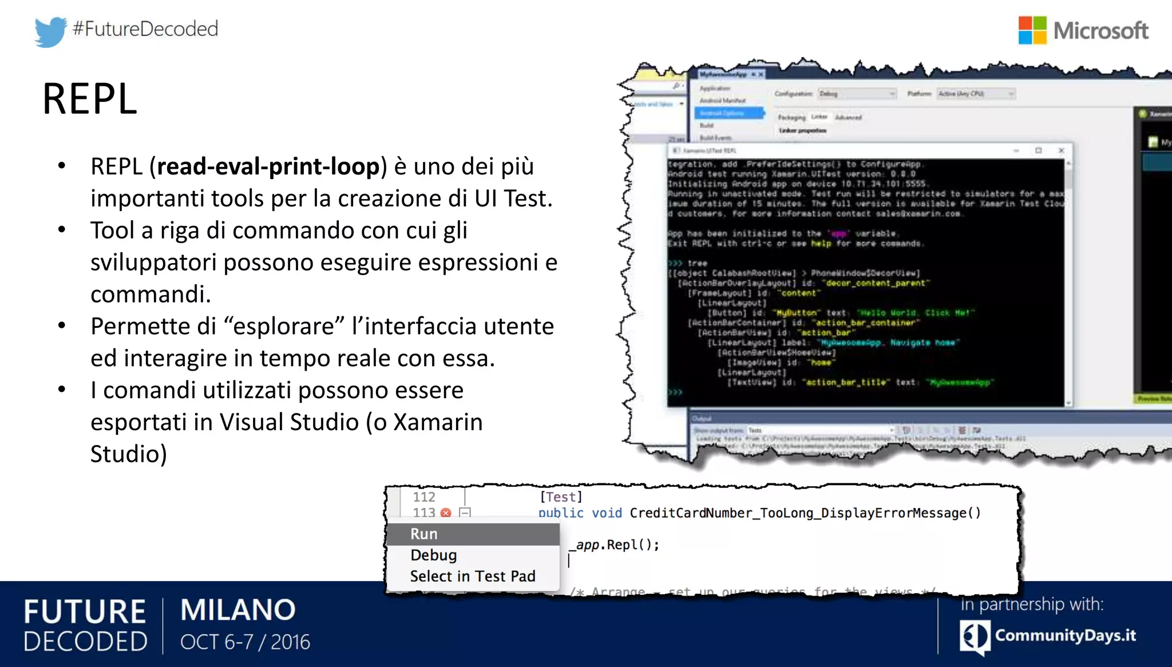Open the Platform Active (Any CPU) dropdown

pyautogui.click(x=976, y=93)
